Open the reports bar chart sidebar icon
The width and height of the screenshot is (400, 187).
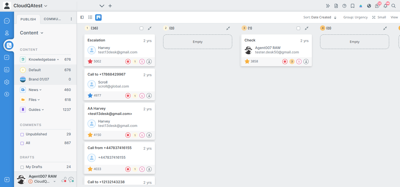[x=7, y=70]
